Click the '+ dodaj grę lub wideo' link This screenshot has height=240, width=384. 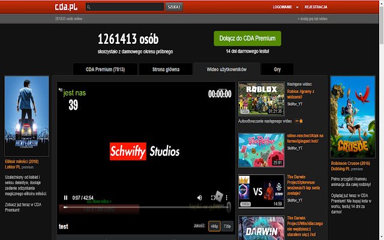pos(313,19)
